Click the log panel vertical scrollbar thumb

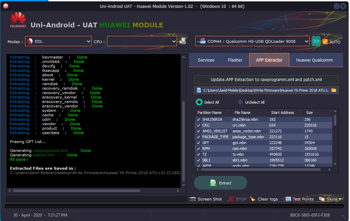tap(183, 141)
